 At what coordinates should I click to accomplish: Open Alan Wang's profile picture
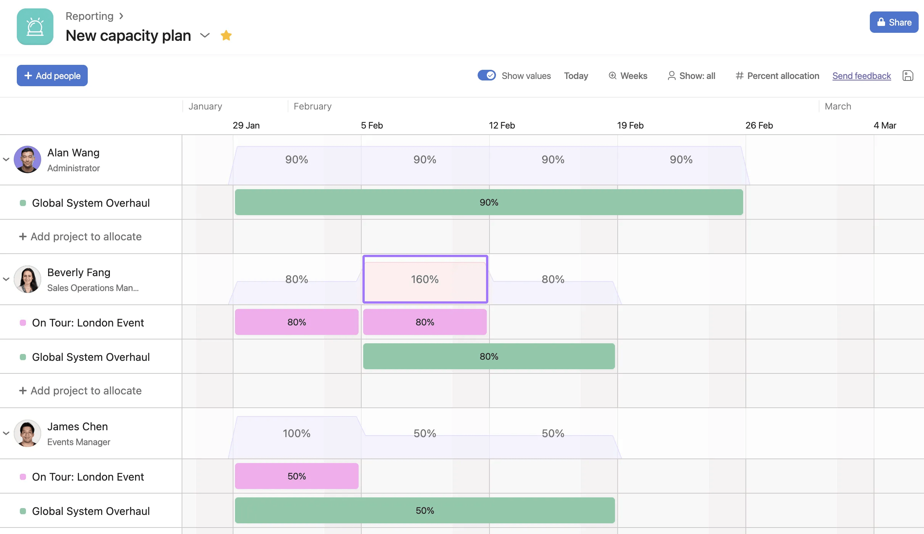click(x=27, y=159)
